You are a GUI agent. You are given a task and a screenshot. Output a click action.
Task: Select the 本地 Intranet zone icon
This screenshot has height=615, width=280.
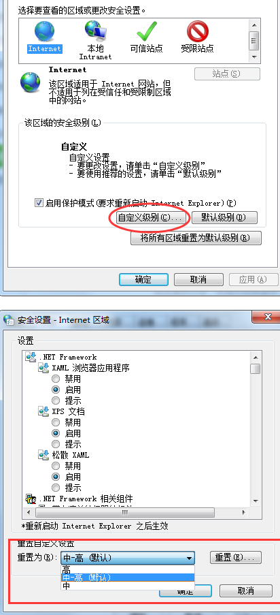[x=95, y=31]
